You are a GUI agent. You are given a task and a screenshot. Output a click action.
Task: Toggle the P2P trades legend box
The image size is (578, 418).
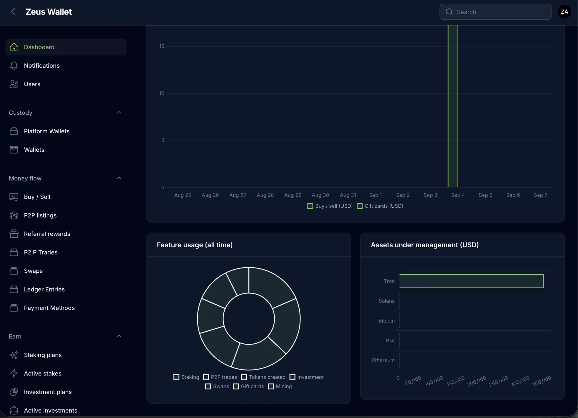click(206, 377)
